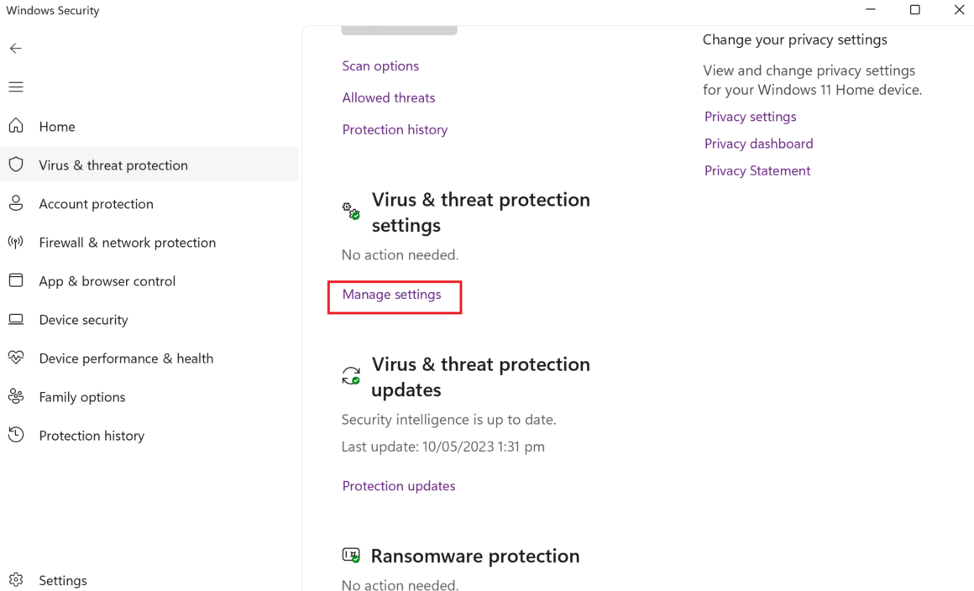974x591 pixels.
Task: Click the Protection history link under Scan options
Action: 395,129
